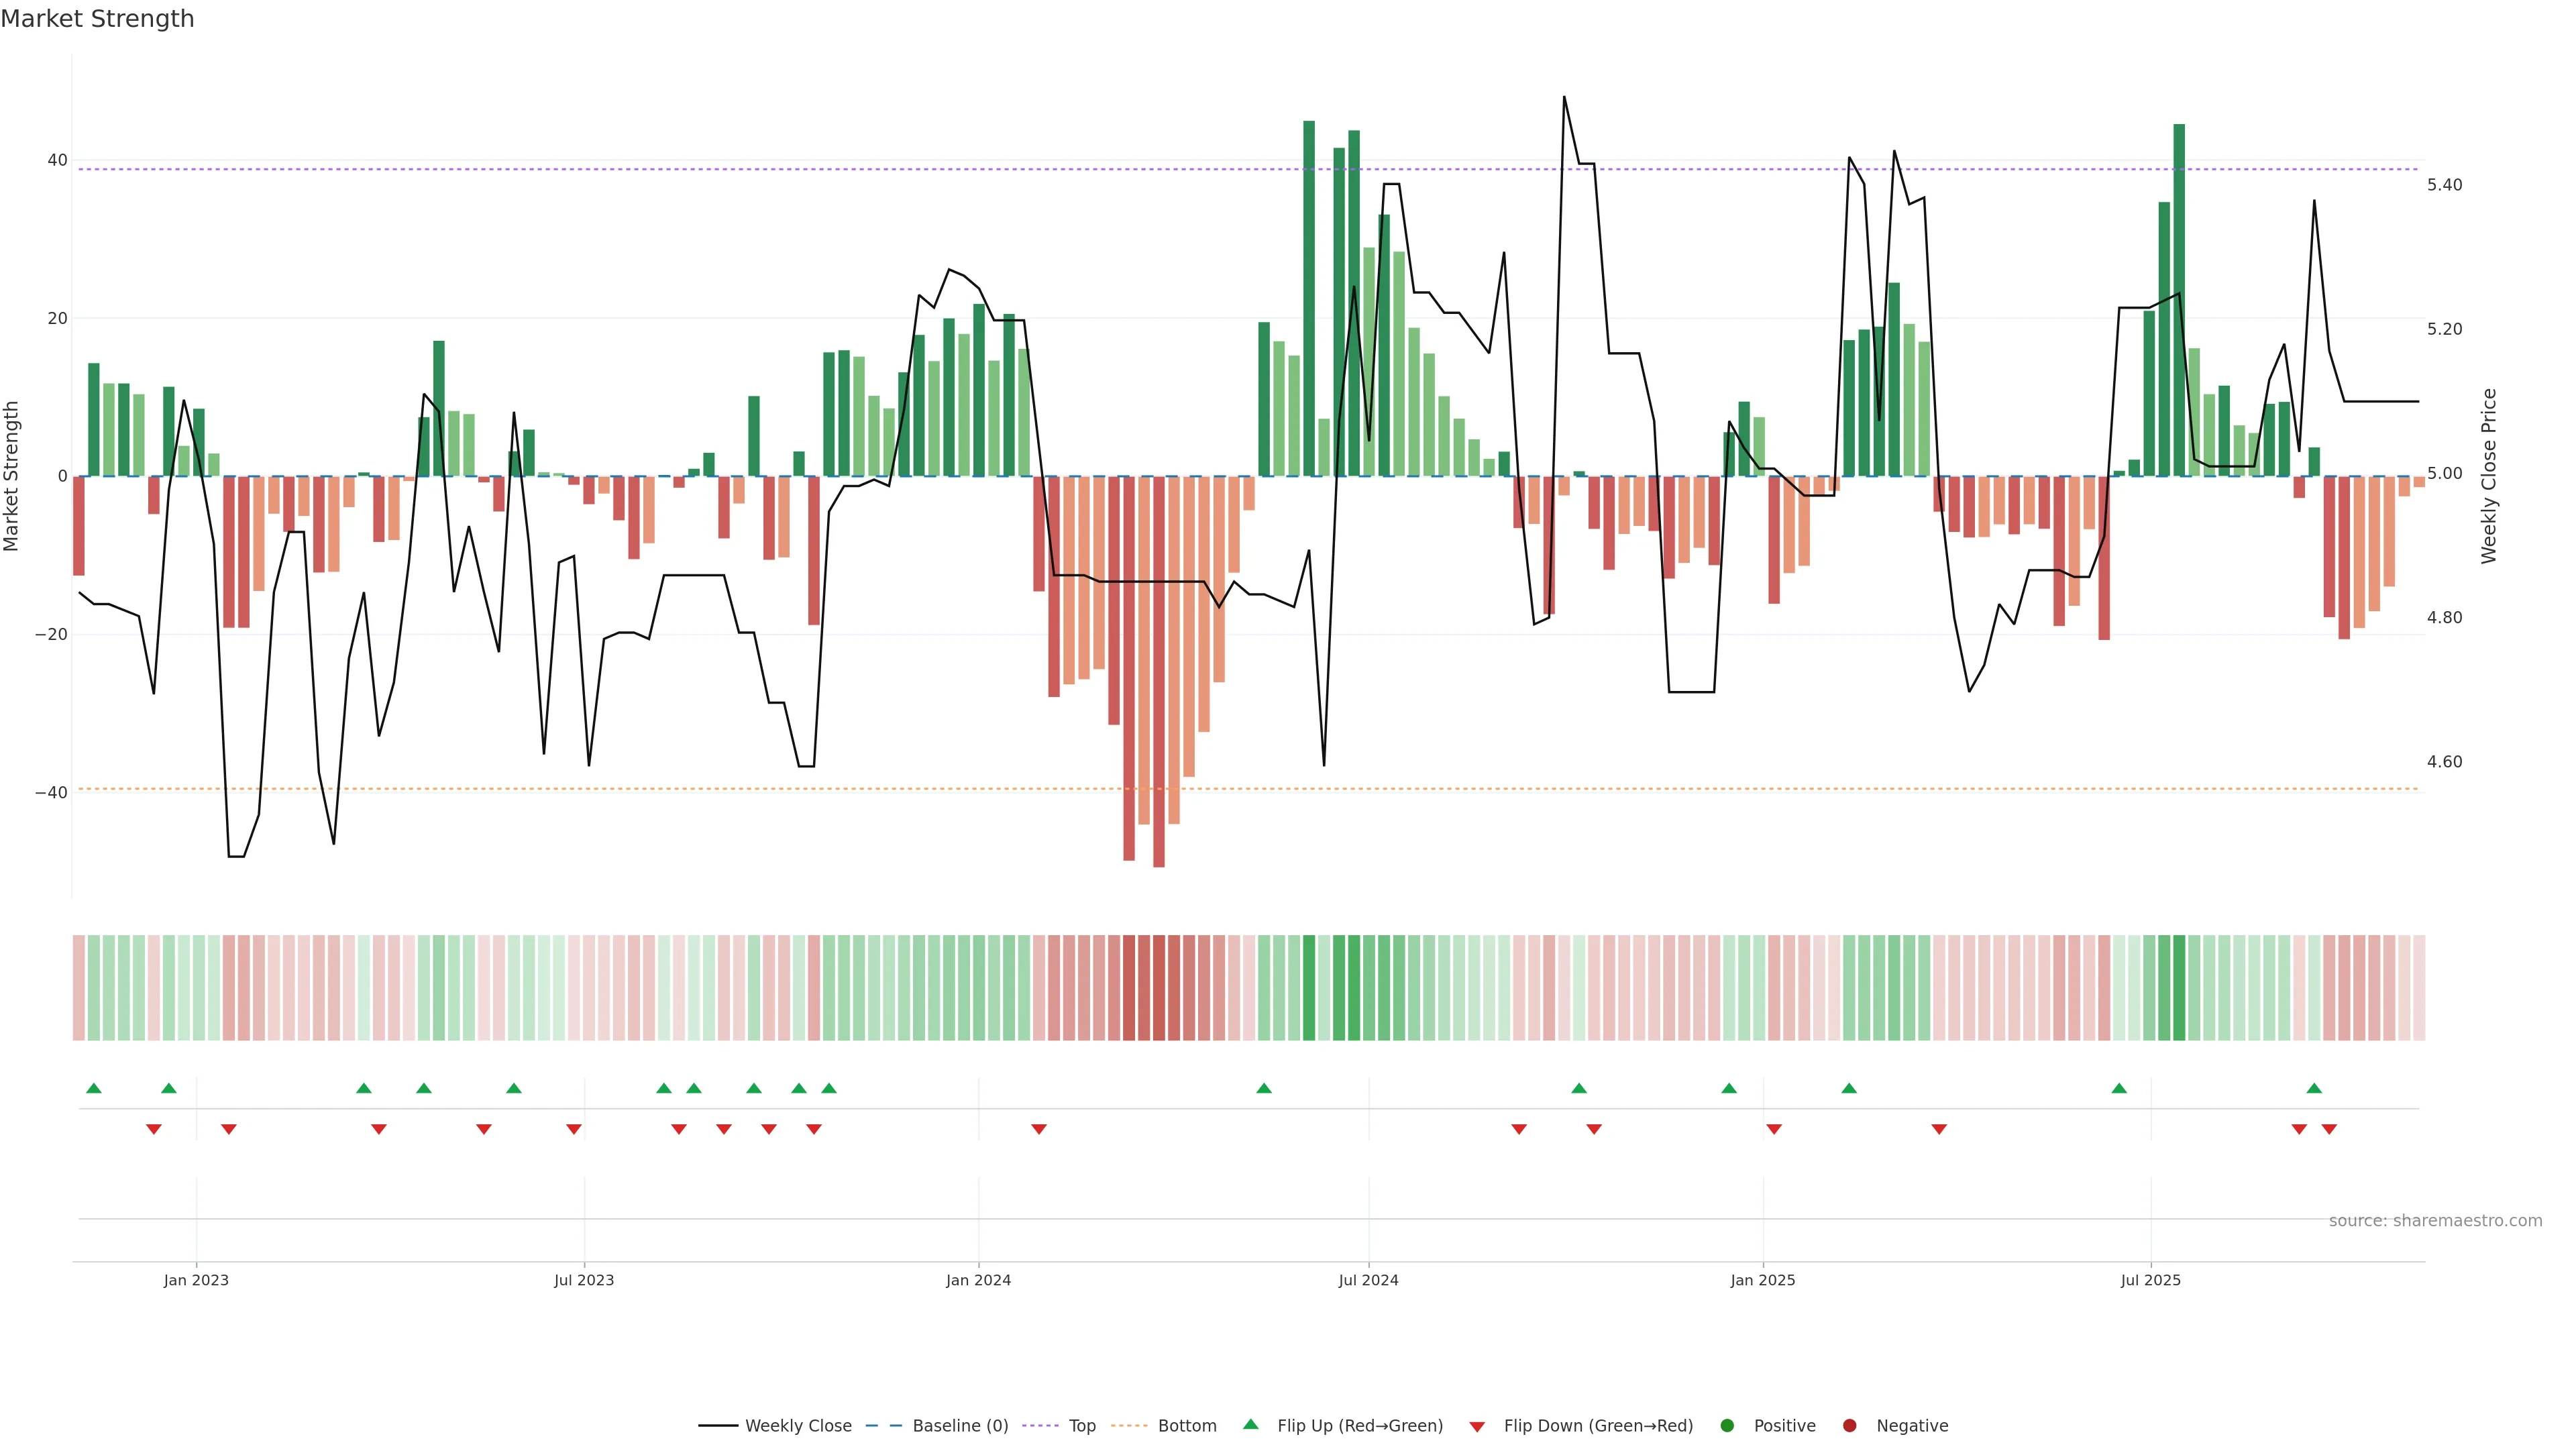
Task: Select the Jan 2024 x-axis label
Action: click(x=978, y=1280)
